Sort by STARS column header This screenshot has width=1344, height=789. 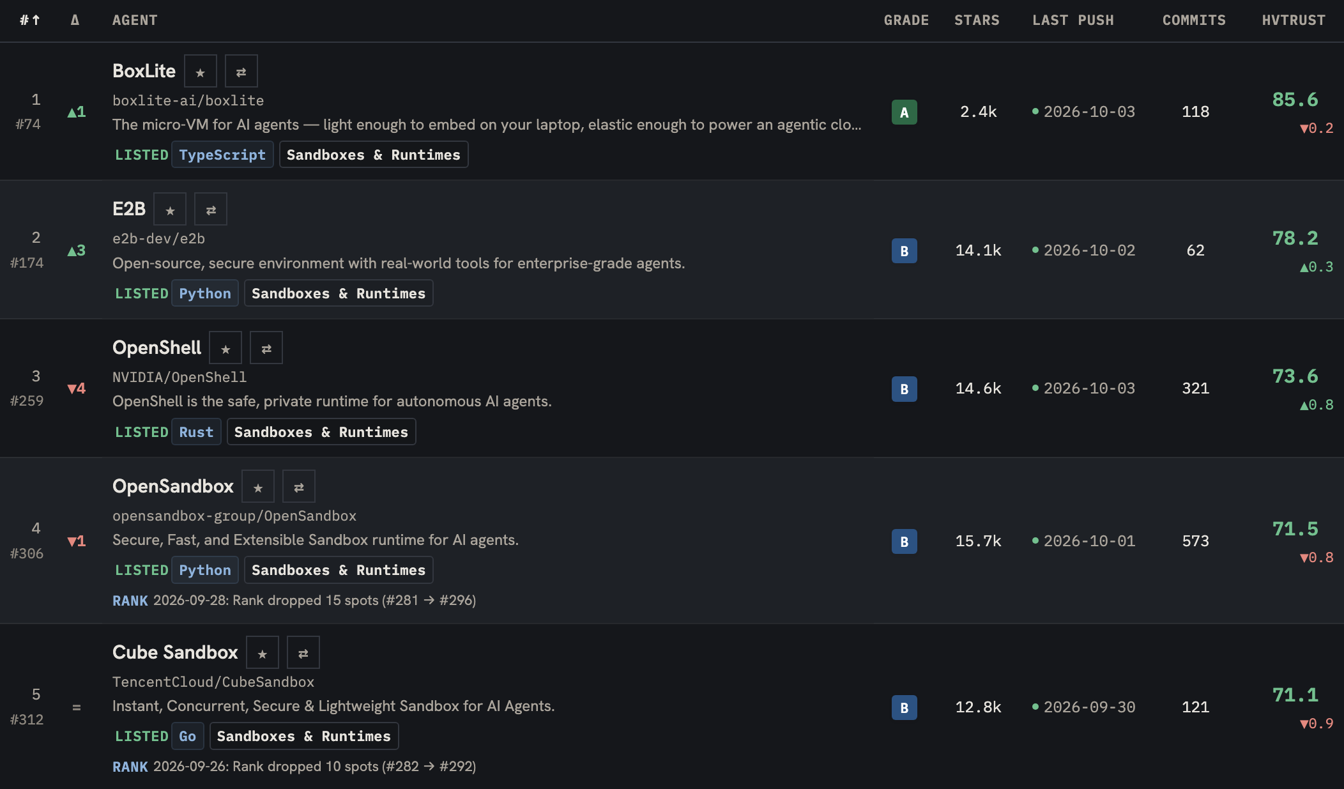(977, 20)
